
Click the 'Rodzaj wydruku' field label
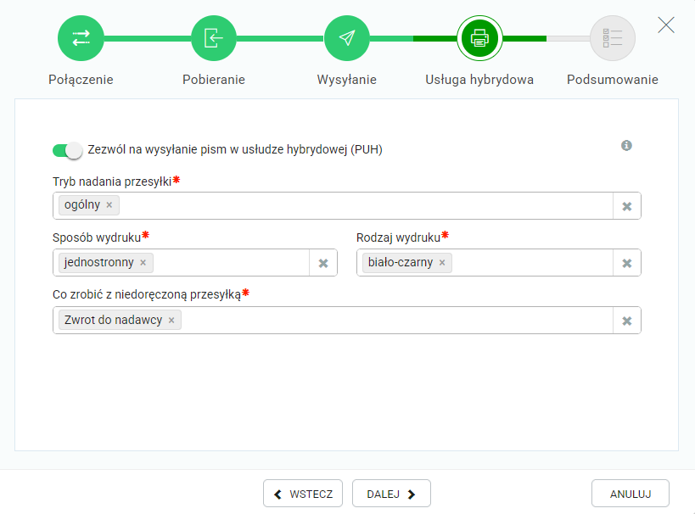pyautogui.click(x=398, y=238)
